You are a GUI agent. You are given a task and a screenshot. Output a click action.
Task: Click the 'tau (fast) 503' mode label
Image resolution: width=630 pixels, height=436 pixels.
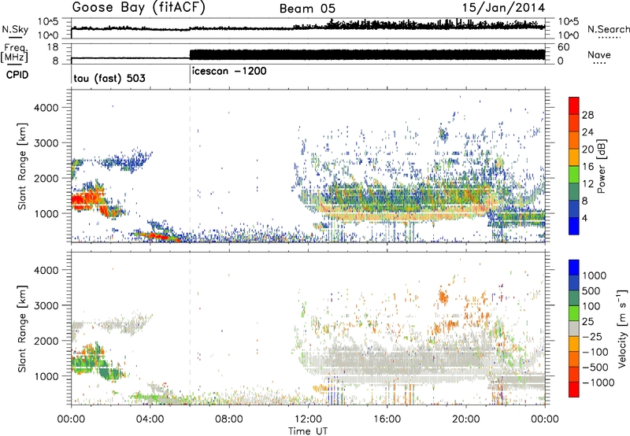(109, 78)
